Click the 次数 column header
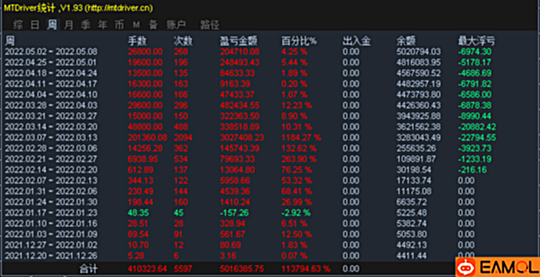This screenshot has width=540, height=277. tap(184, 41)
